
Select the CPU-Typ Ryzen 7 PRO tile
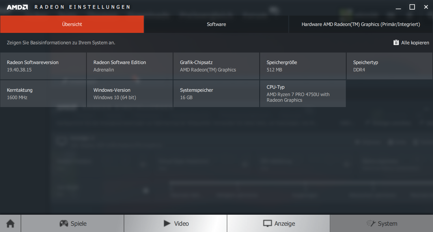303,93
